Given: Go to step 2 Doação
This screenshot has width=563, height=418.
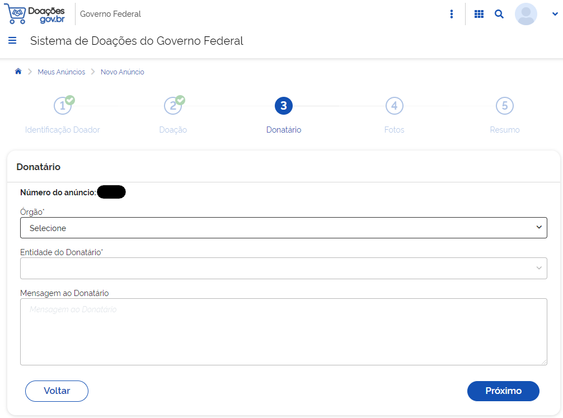Looking at the screenshot, I should [173, 106].
